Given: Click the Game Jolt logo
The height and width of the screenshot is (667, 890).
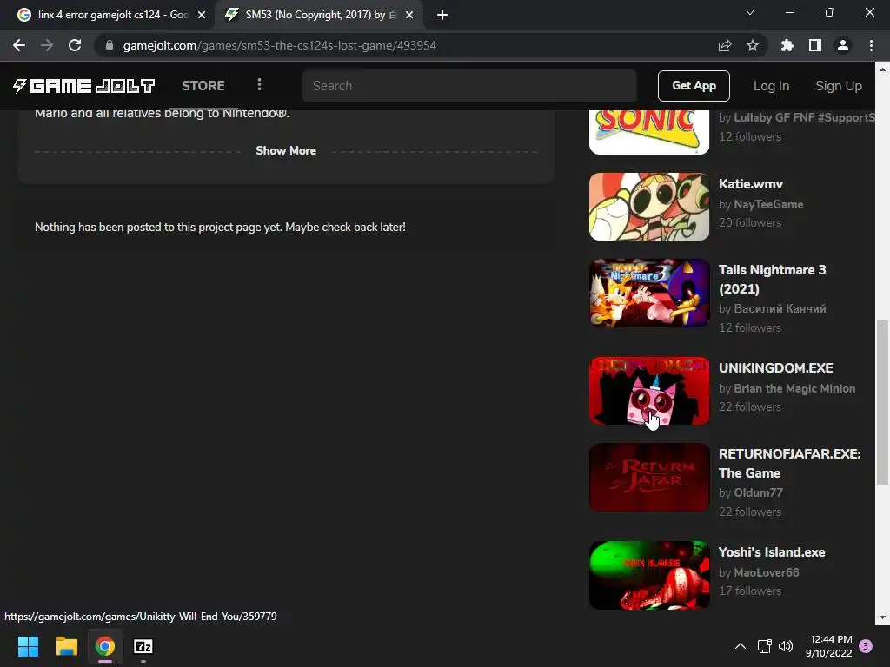Looking at the screenshot, I should pyautogui.click(x=83, y=86).
